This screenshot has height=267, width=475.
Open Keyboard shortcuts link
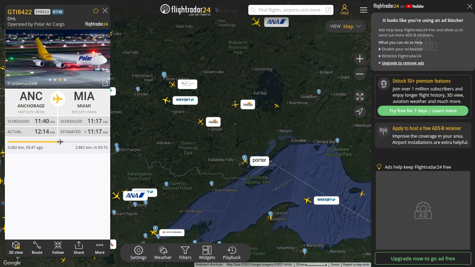[209, 265]
